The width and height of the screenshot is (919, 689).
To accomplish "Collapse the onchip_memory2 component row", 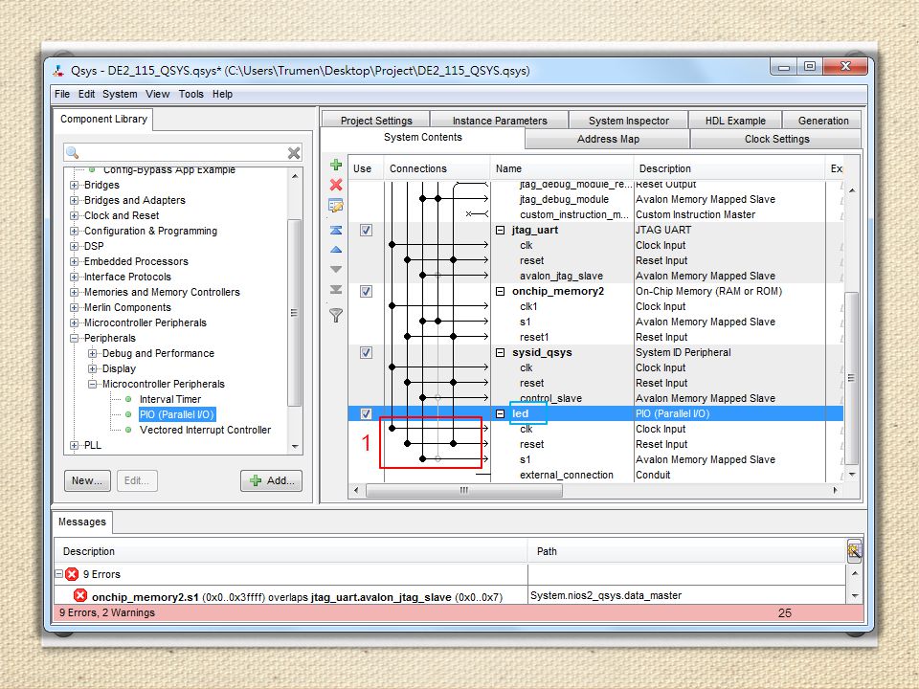I will [500, 291].
